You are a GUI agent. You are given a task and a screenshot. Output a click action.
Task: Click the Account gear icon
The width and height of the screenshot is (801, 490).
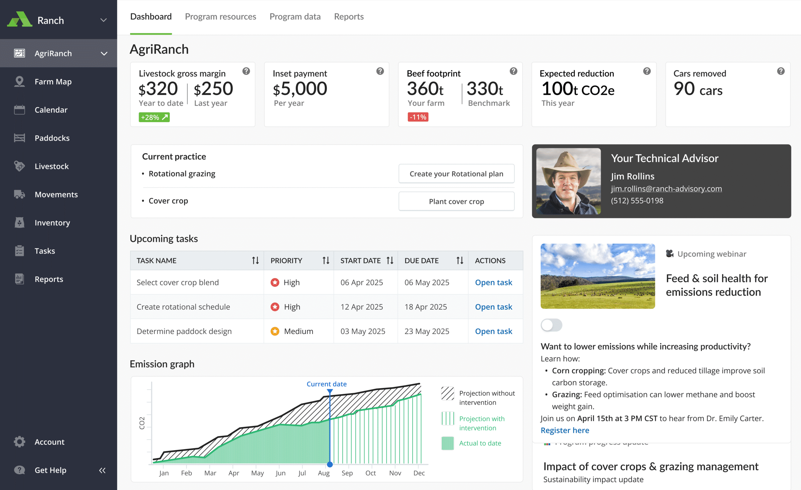click(x=19, y=441)
